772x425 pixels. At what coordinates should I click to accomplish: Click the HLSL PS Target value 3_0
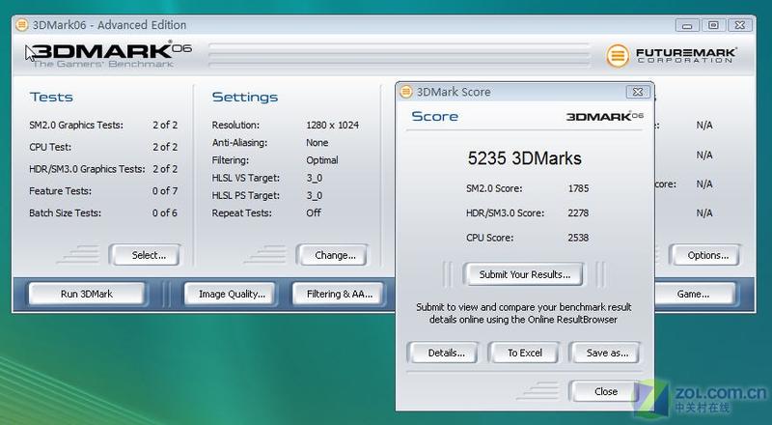315,196
